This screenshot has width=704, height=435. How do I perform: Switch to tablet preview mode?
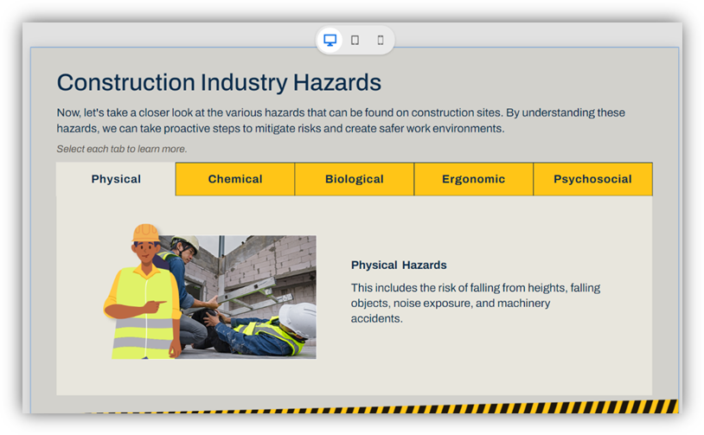point(355,40)
